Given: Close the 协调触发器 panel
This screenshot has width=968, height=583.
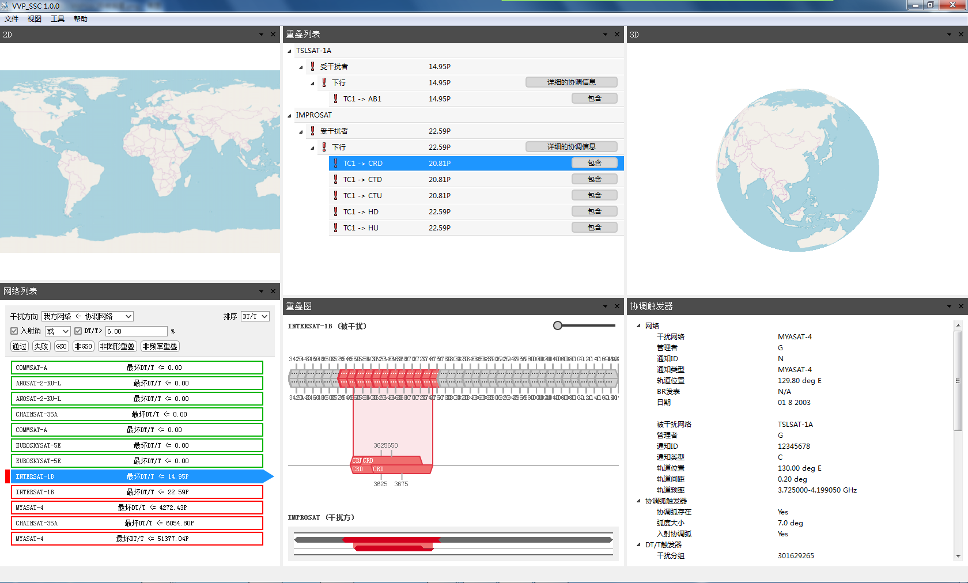Looking at the screenshot, I should (961, 306).
